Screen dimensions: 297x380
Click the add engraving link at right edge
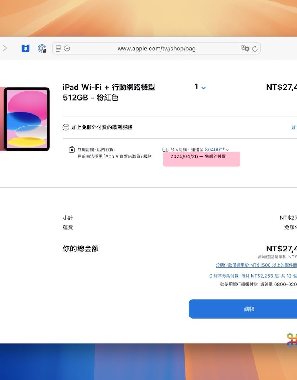[x=294, y=127]
